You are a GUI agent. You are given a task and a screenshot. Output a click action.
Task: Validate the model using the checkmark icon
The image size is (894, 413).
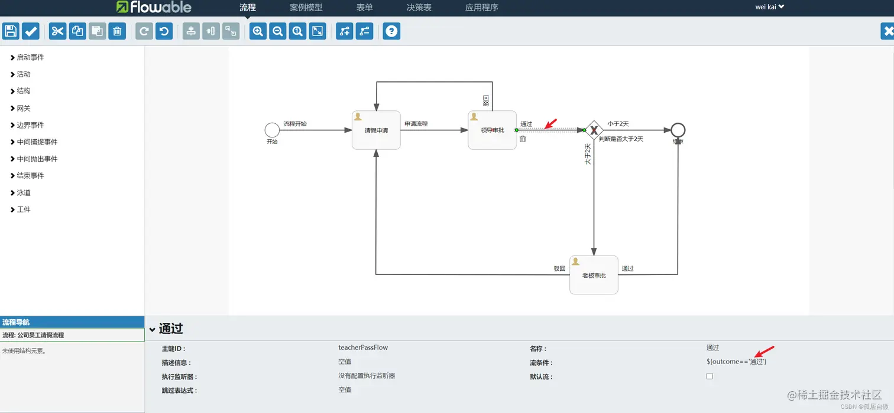(31, 31)
